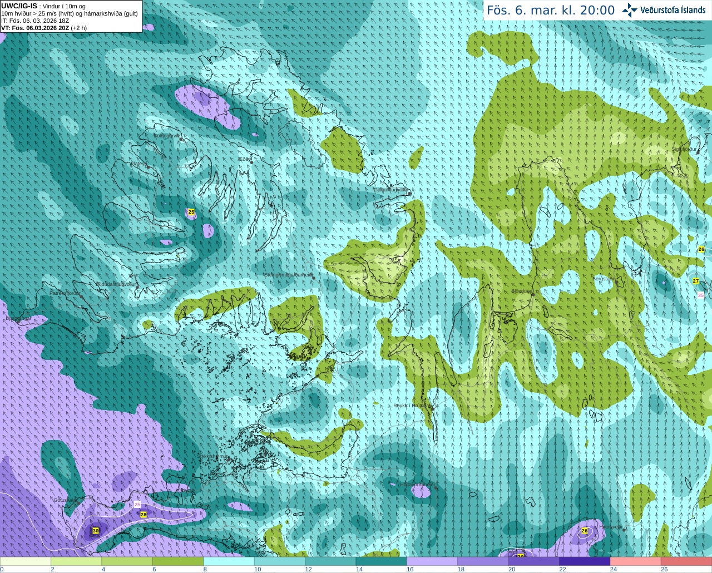This screenshot has height=573, width=712.
Task: Click the yellow gust marker 30 near Gufuskálar
Action: (96, 531)
